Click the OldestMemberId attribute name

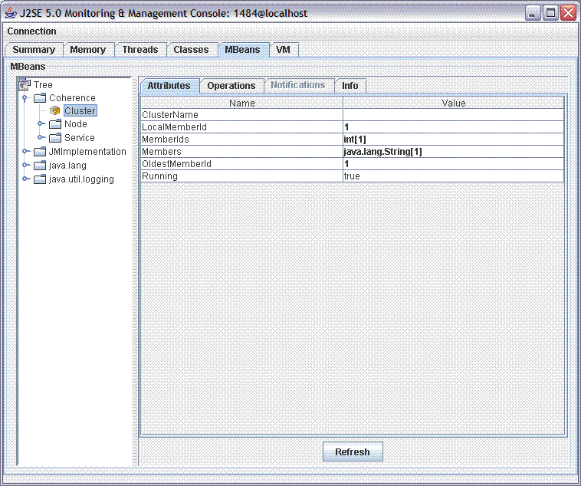click(x=242, y=163)
